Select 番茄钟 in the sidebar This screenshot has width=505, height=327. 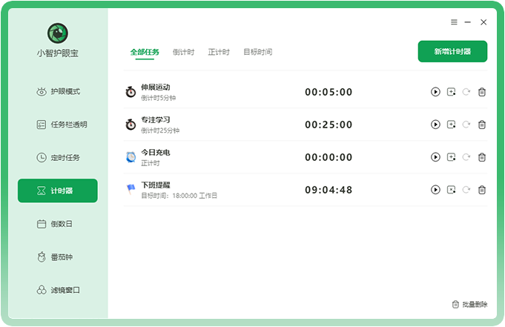58,257
